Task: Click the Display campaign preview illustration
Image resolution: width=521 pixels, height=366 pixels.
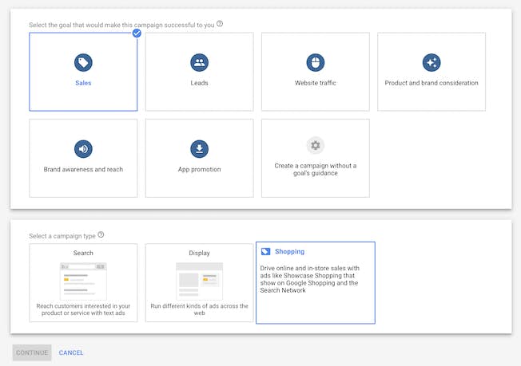Action: point(199,281)
